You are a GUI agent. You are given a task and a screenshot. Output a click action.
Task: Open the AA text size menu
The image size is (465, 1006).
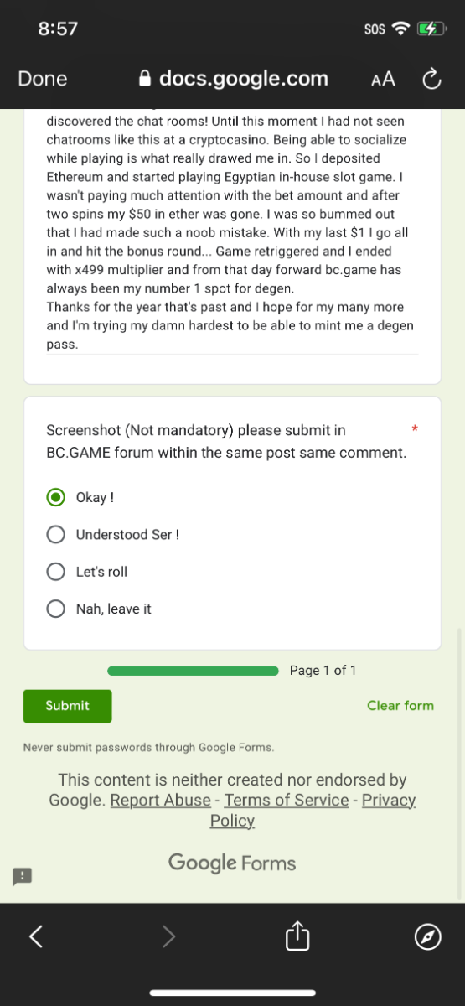383,80
